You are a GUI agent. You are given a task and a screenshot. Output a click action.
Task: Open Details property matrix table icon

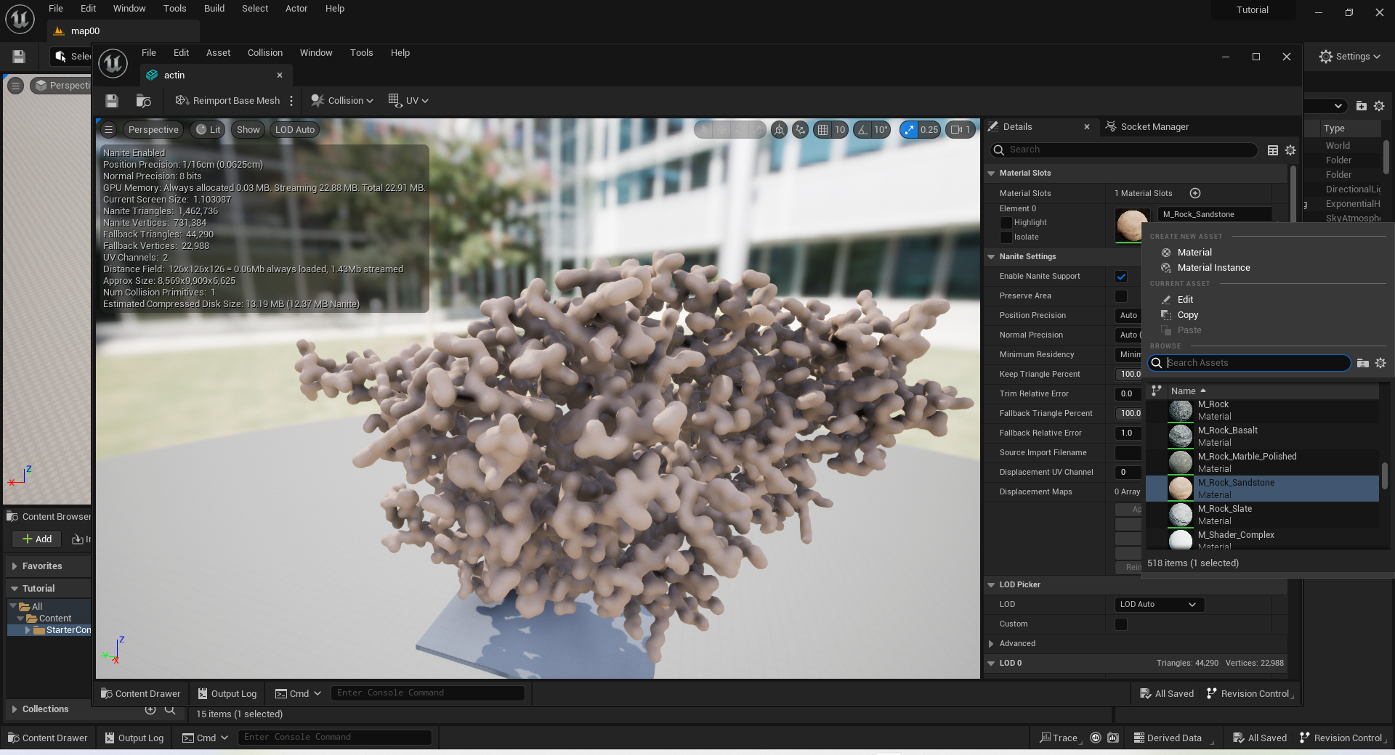(1273, 150)
